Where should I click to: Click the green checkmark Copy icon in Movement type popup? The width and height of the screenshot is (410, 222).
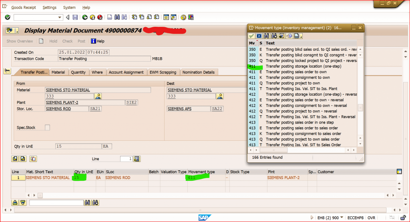pyautogui.click(x=251, y=36)
